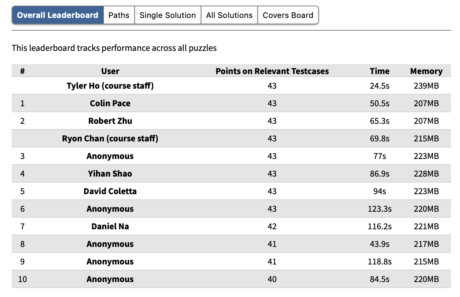Click on Daniel Na's name
460x297 pixels.
(110, 226)
